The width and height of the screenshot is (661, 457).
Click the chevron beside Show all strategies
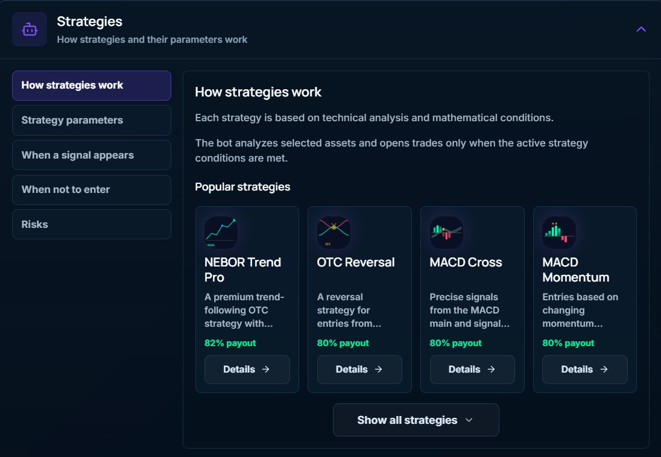point(469,420)
